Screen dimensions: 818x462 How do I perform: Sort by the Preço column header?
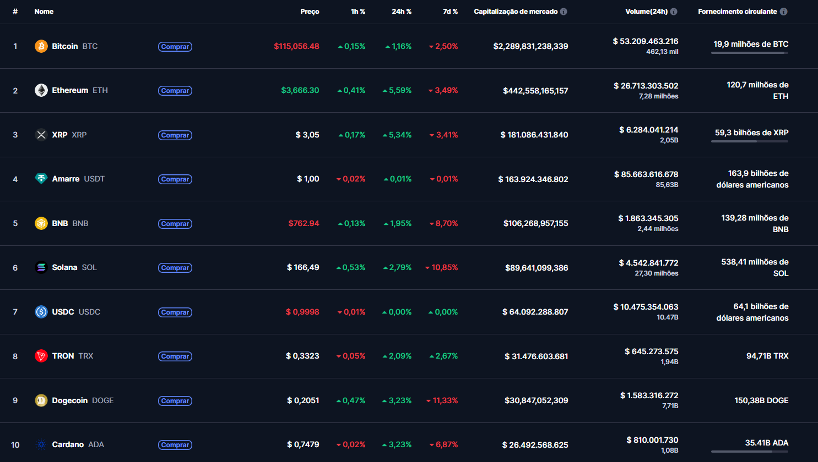tap(310, 12)
